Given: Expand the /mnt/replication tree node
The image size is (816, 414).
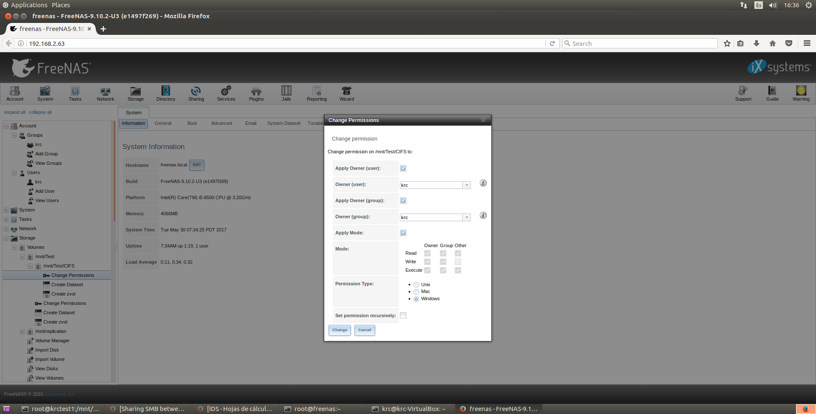Looking at the screenshot, I should tap(22, 332).
